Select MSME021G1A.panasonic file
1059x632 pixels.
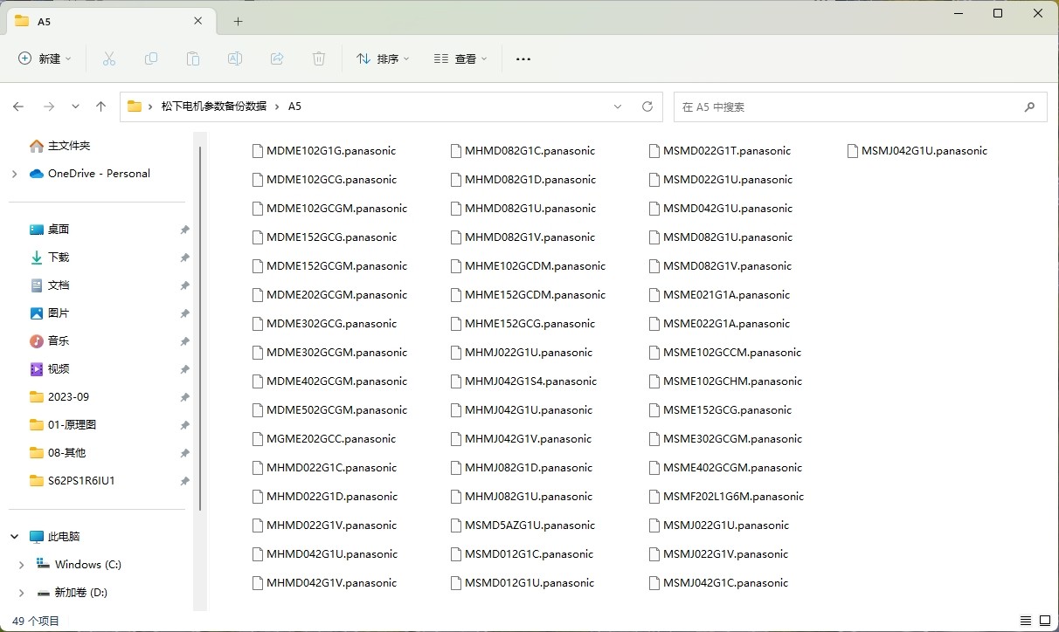click(719, 295)
